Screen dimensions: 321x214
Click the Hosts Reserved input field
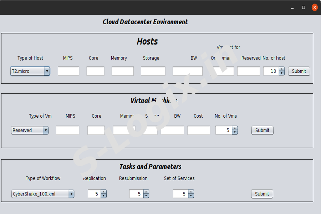tap(249, 71)
